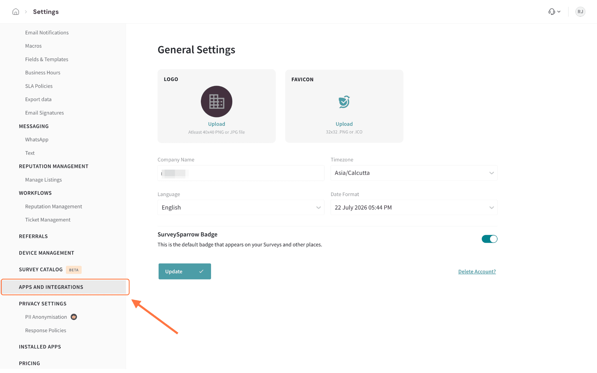Click the SurveySparrow favicon image
This screenshot has width=597, height=373.
click(x=344, y=102)
